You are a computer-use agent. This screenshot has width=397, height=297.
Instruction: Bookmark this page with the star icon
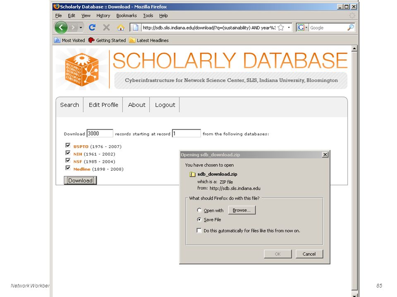point(281,28)
